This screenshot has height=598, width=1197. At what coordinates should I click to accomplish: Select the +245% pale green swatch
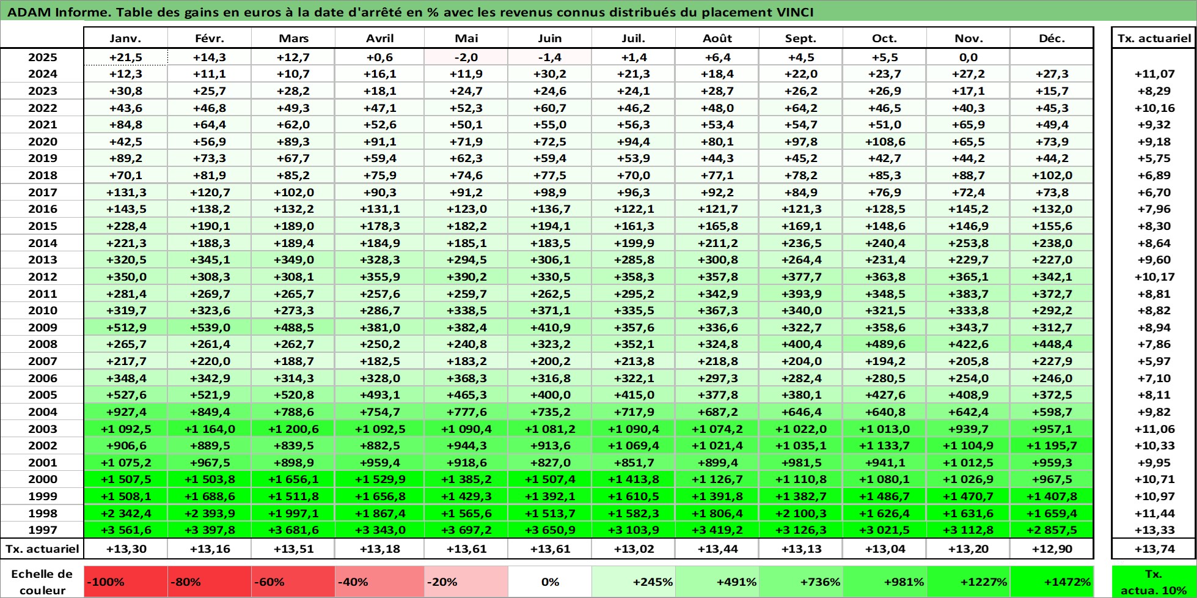click(633, 581)
